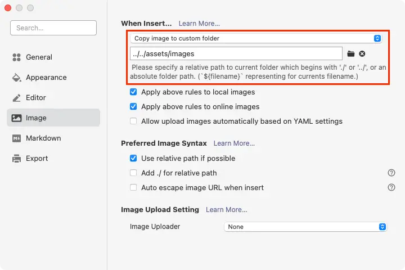Click the General gear icon in sidebar
The height and width of the screenshot is (270, 405).
tap(16, 57)
